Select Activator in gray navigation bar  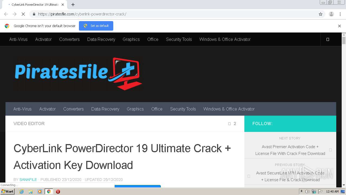[47, 109]
